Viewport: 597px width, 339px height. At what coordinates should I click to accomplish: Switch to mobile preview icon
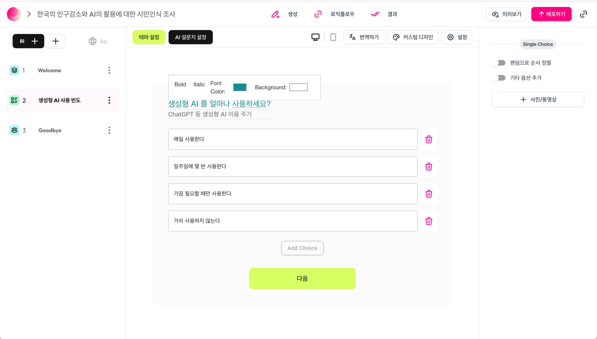coord(333,37)
